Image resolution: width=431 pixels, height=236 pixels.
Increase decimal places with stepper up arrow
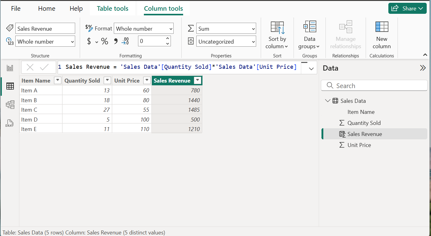pyautogui.click(x=167, y=39)
